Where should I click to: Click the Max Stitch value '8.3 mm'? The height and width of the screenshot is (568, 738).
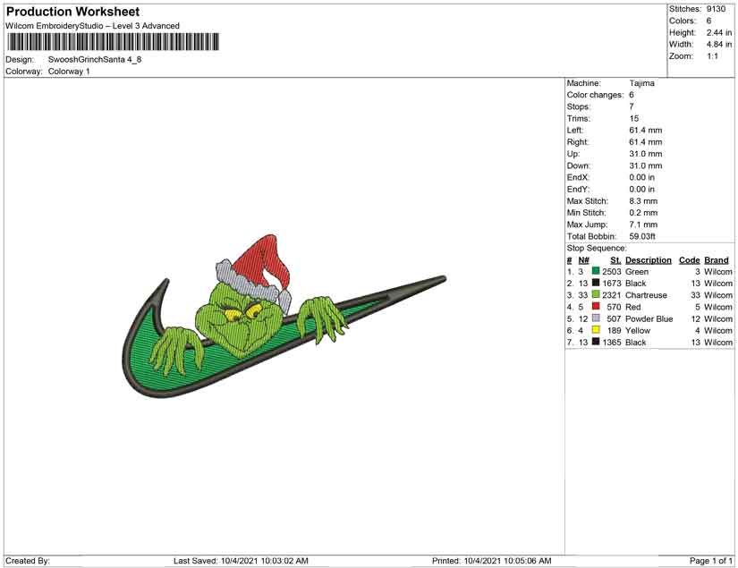click(x=643, y=201)
